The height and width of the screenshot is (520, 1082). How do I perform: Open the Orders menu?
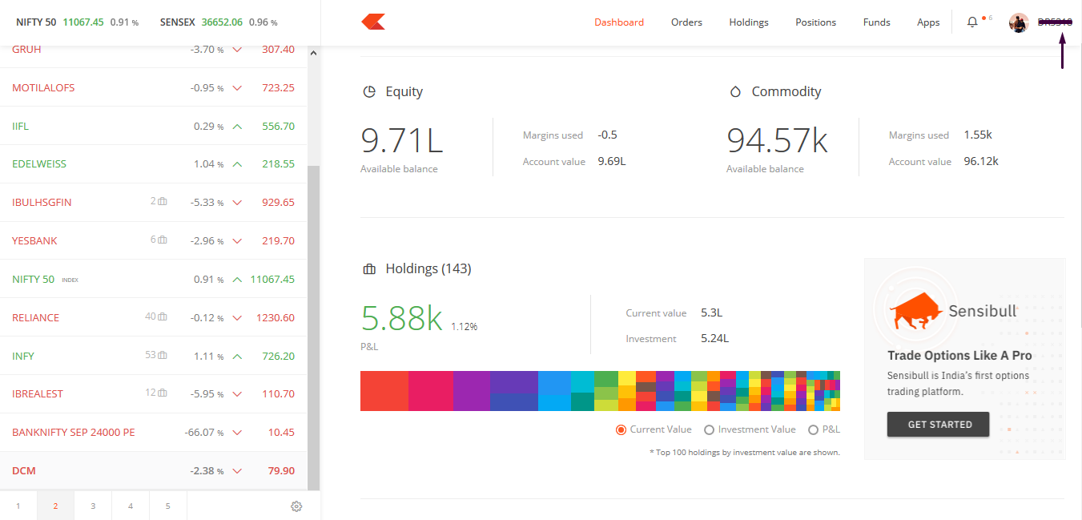tap(686, 22)
